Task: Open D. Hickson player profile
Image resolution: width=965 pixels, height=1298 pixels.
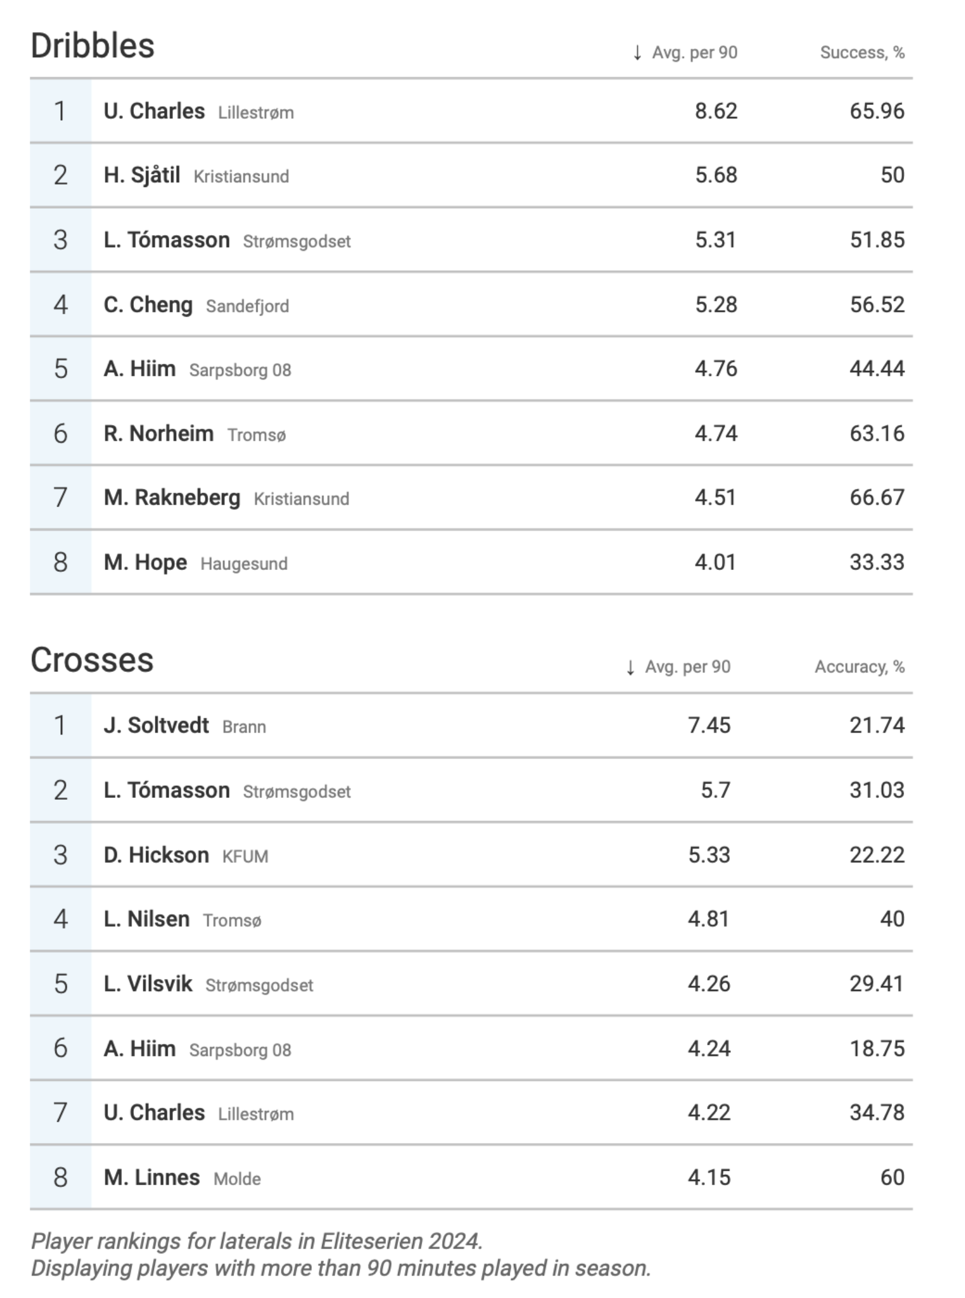Action: coord(157,855)
